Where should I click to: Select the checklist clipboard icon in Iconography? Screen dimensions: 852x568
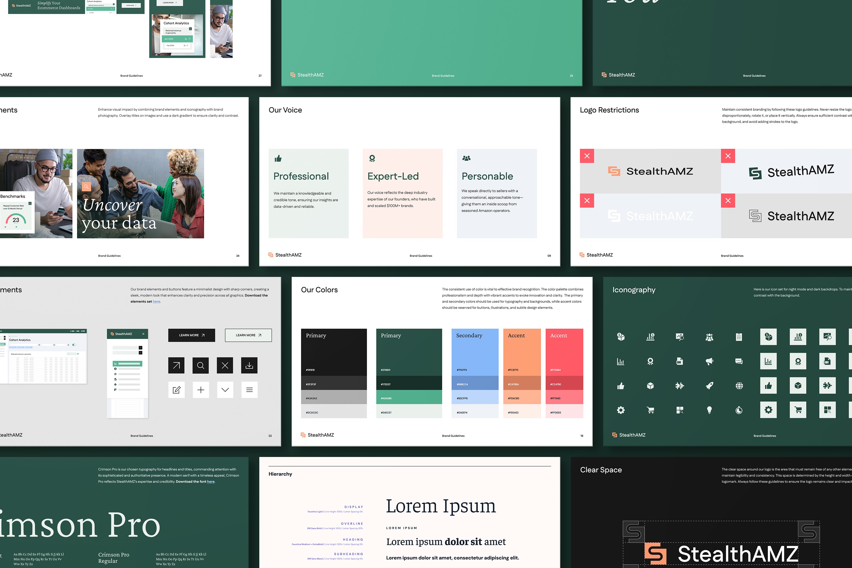tap(739, 337)
